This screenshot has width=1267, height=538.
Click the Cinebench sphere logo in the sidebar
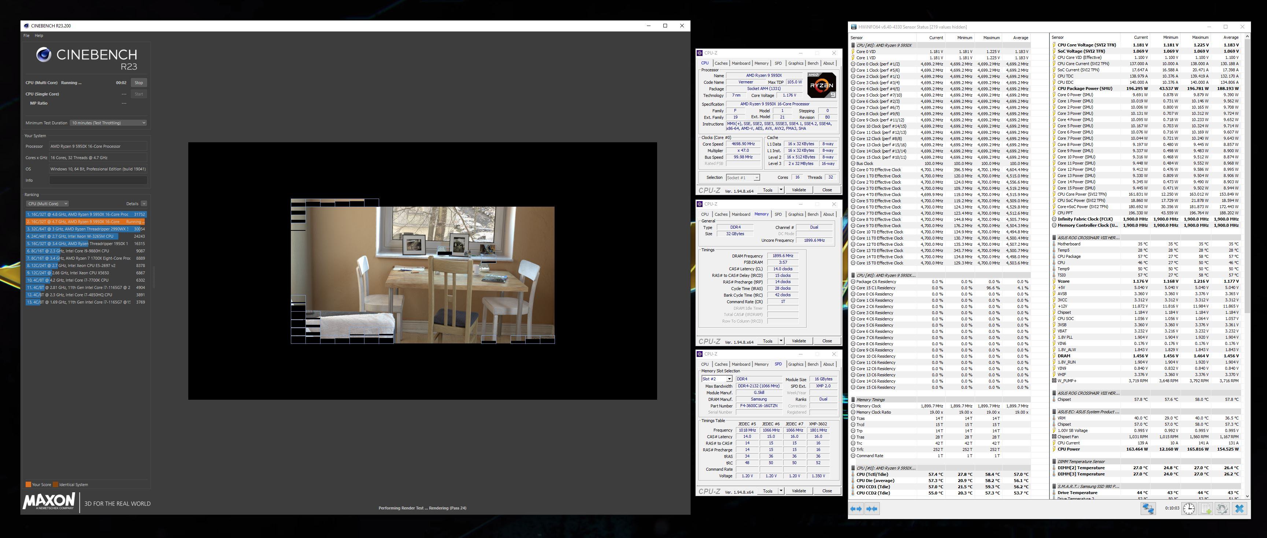point(44,54)
